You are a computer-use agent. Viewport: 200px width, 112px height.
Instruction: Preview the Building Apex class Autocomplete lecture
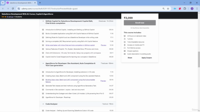(103, 81)
